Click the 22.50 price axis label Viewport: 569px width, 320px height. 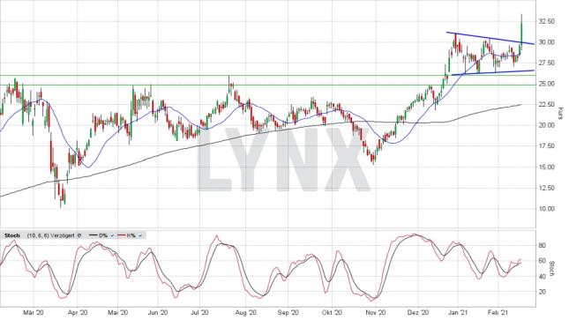pos(546,105)
